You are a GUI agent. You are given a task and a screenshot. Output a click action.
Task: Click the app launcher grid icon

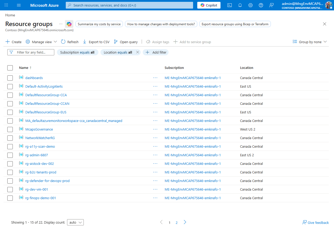pos(6,5)
